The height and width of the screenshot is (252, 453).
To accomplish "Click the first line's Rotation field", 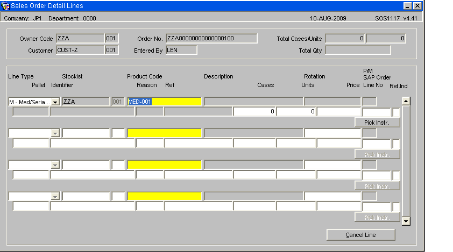I will [332, 102].
